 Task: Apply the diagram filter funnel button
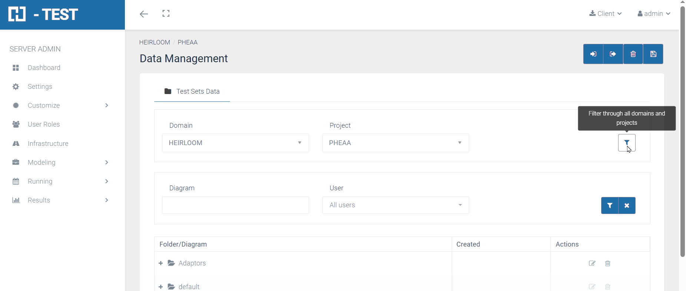pyautogui.click(x=610, y=205)
